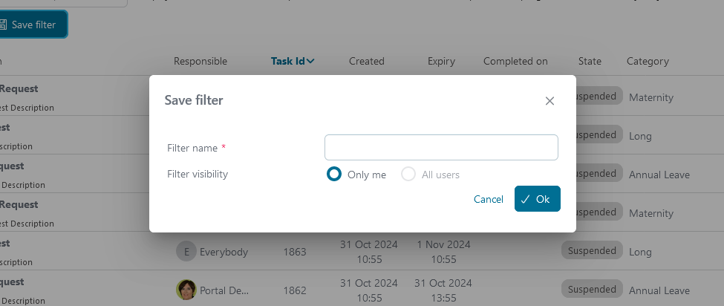Viewport: 724px width, 306px height.
Task: Click the Everybody responsible name
Action: (x=224, y=252)
